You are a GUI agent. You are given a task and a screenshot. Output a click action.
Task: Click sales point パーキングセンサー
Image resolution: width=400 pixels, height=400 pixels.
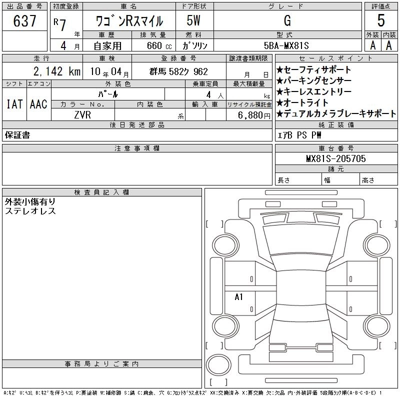[314, 81]
